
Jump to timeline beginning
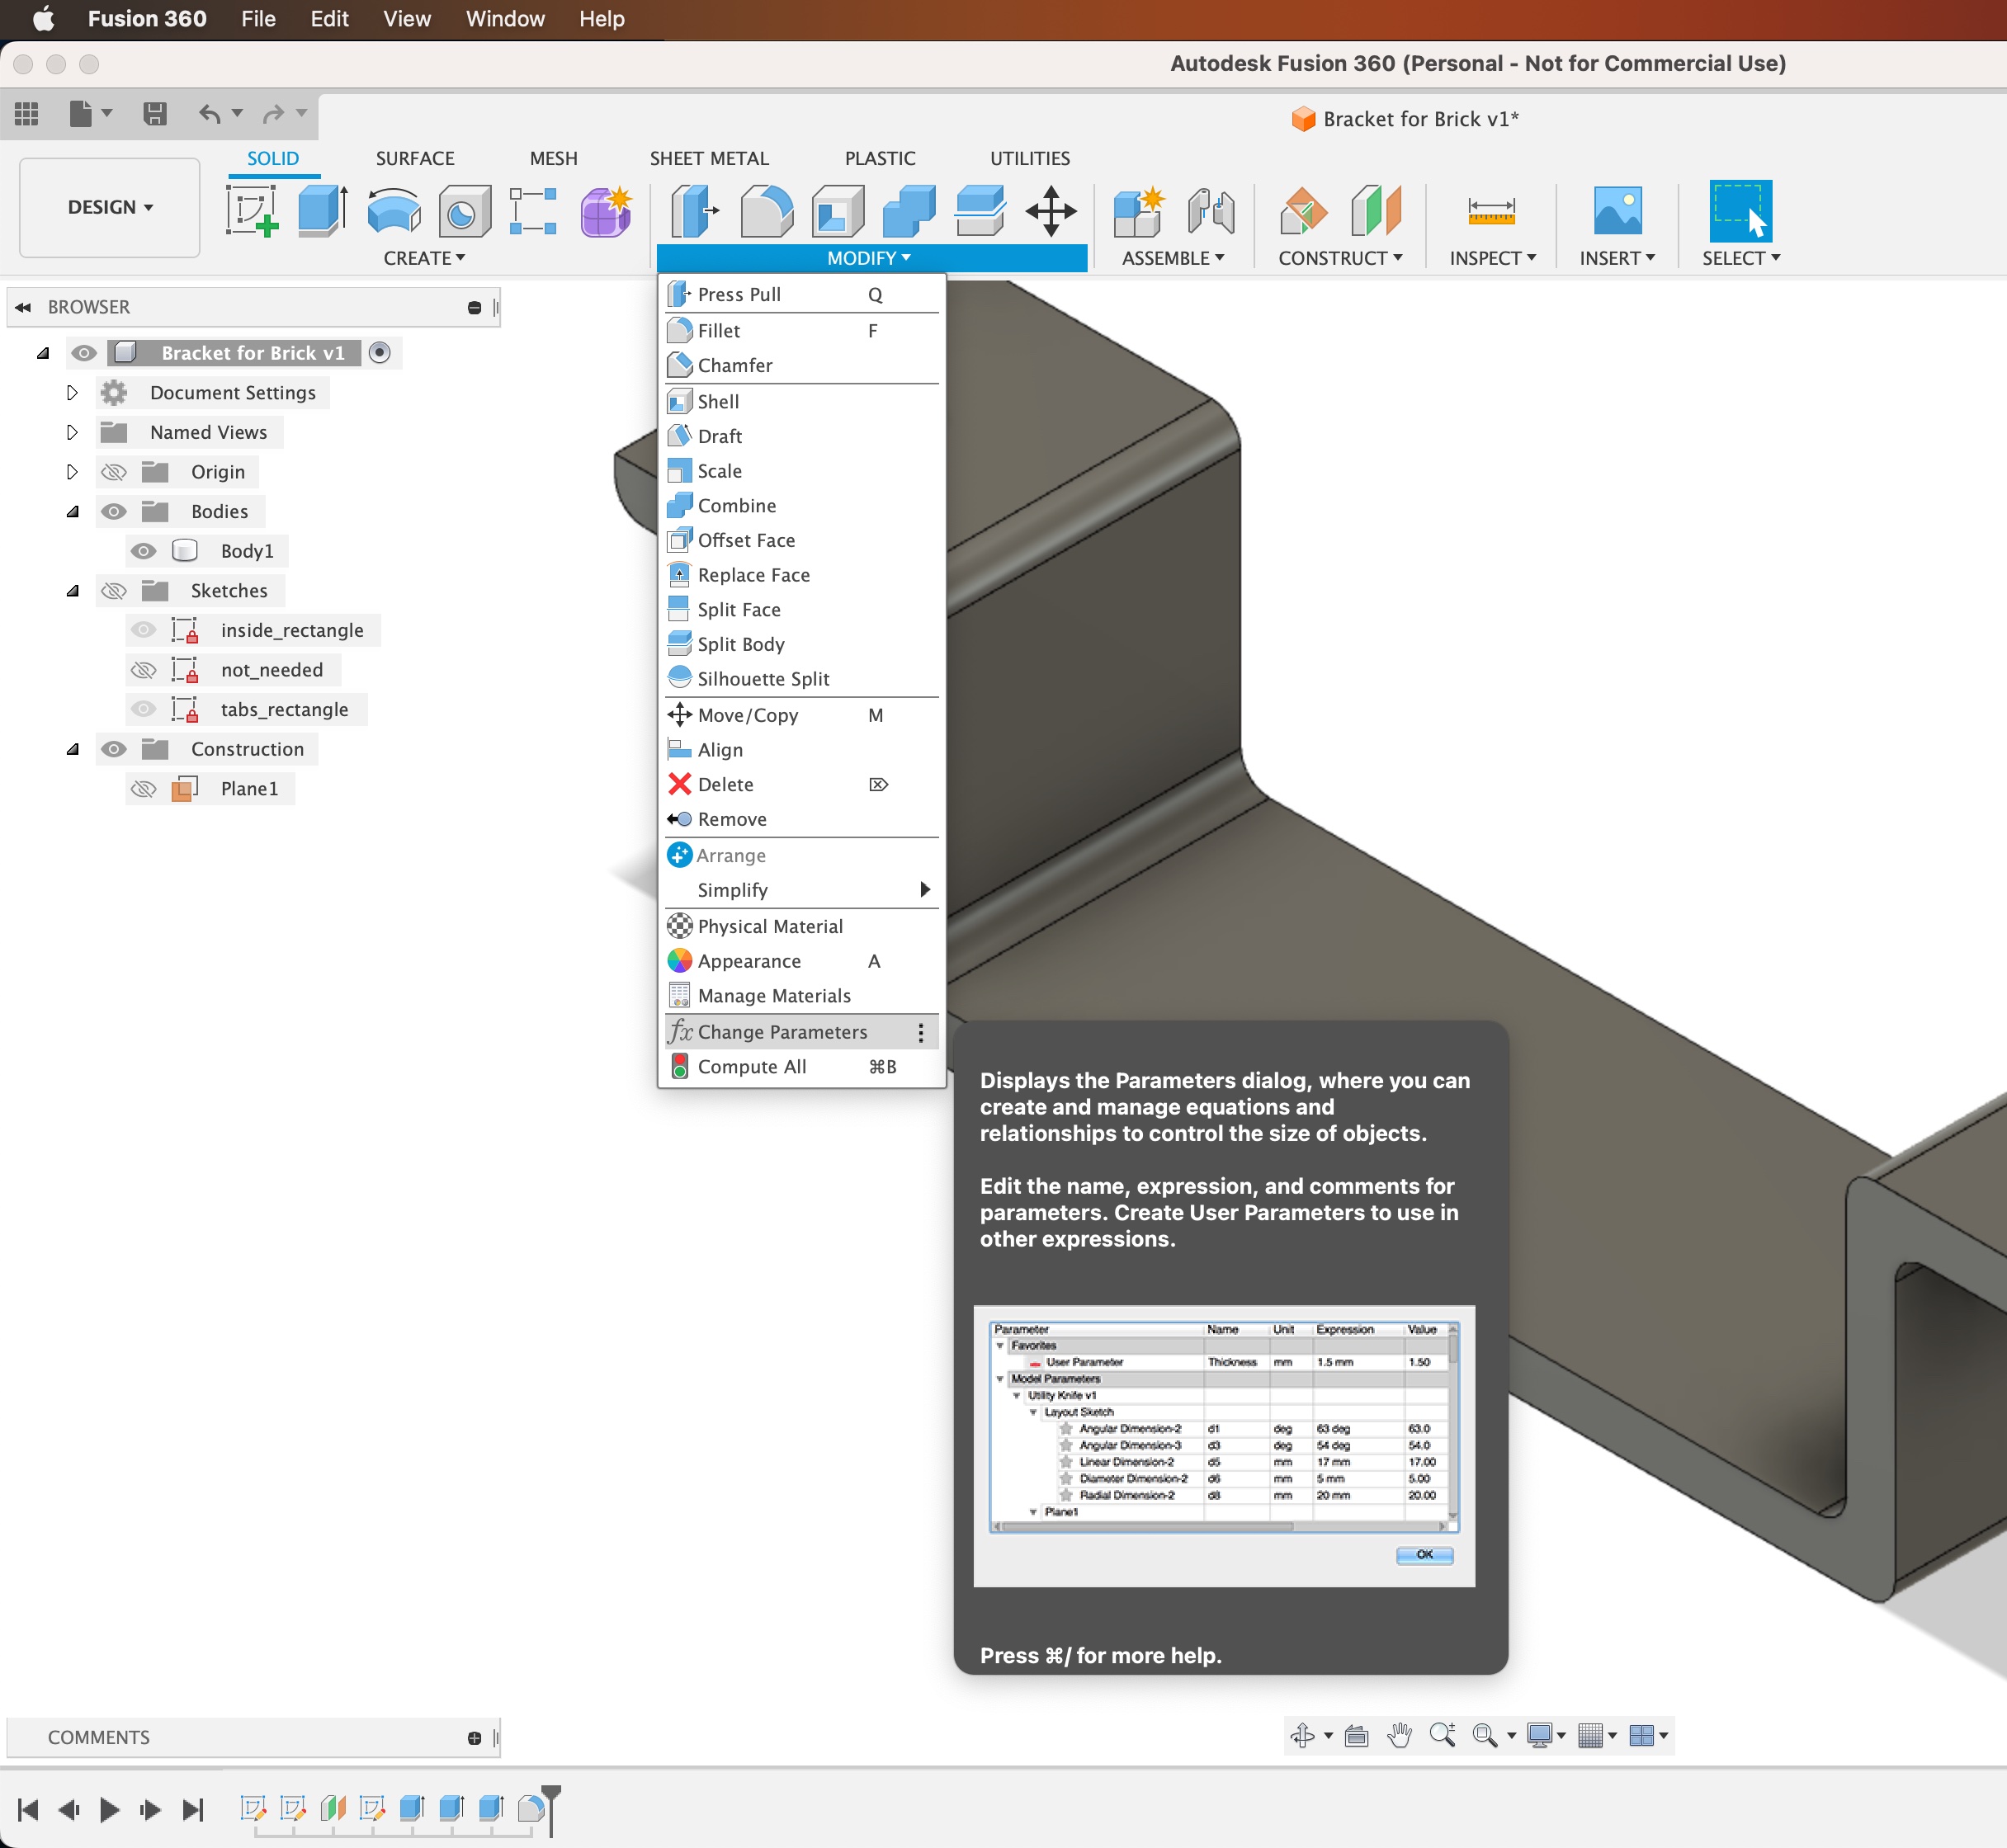click(28, 1809)
